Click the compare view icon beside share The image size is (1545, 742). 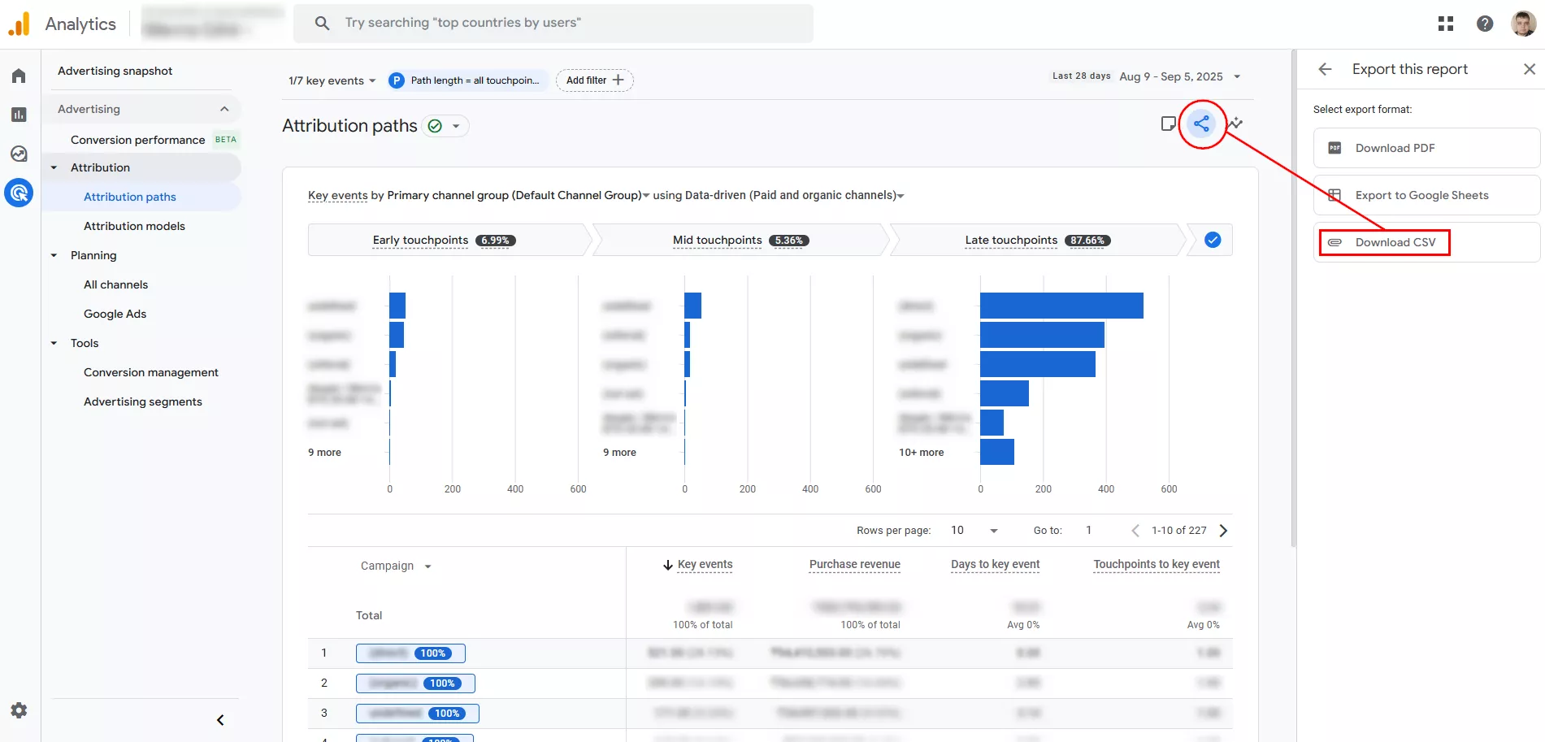(x=1168, y=124)
